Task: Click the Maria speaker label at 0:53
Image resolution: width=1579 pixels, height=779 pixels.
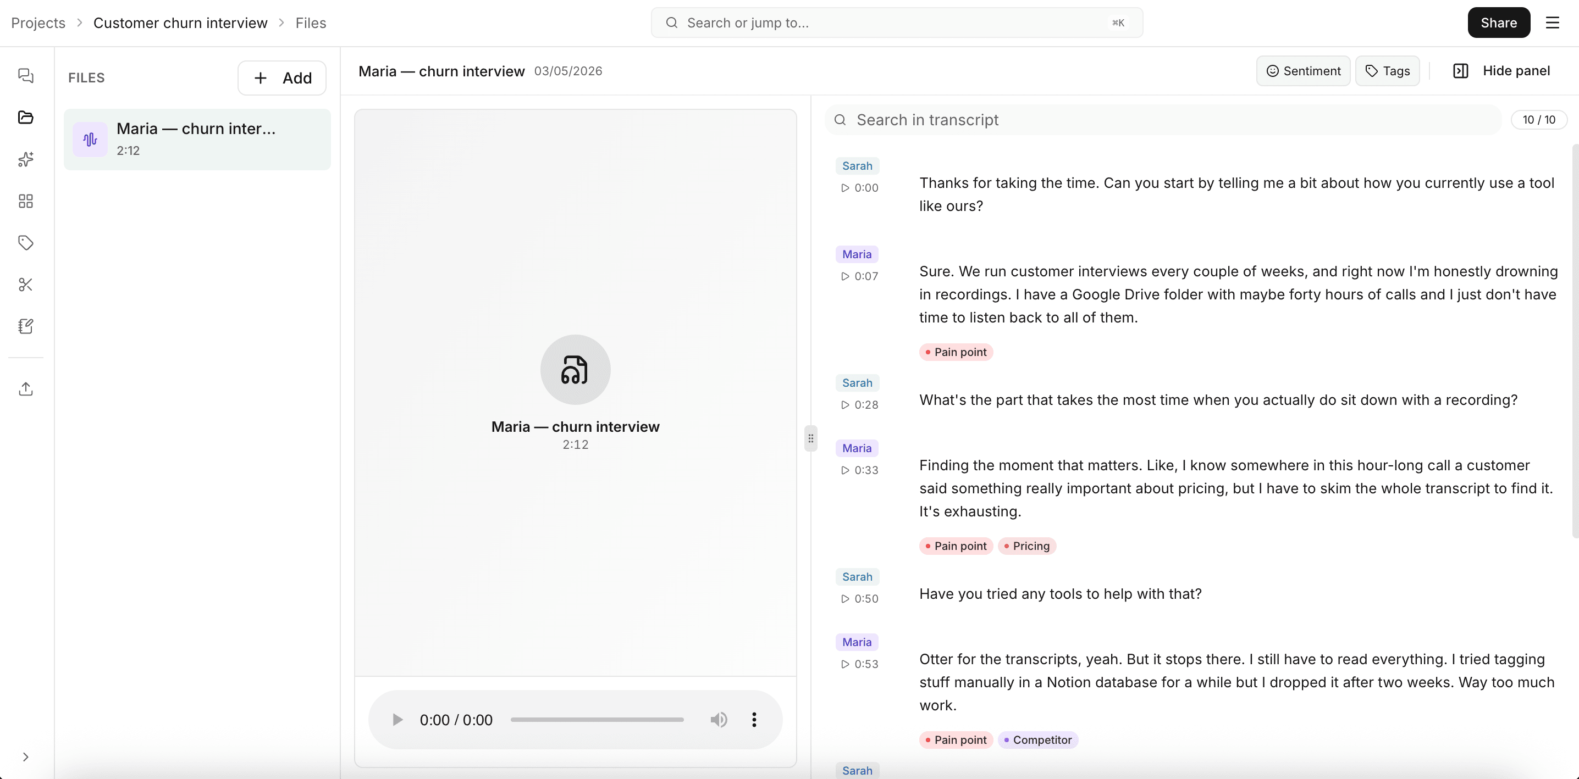Action: 857,642
